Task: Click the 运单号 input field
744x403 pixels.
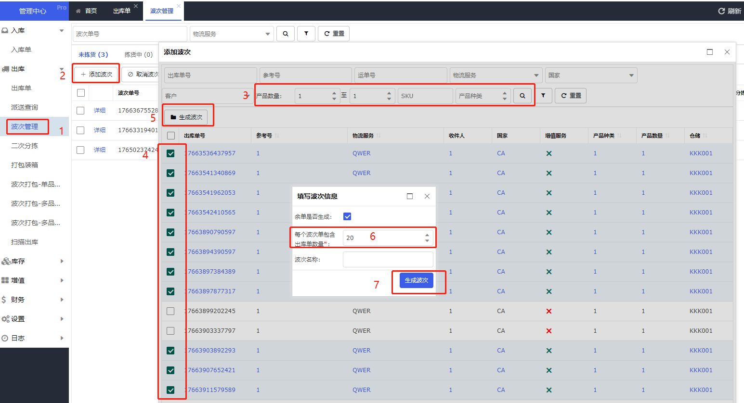Action: coord(401,75)
